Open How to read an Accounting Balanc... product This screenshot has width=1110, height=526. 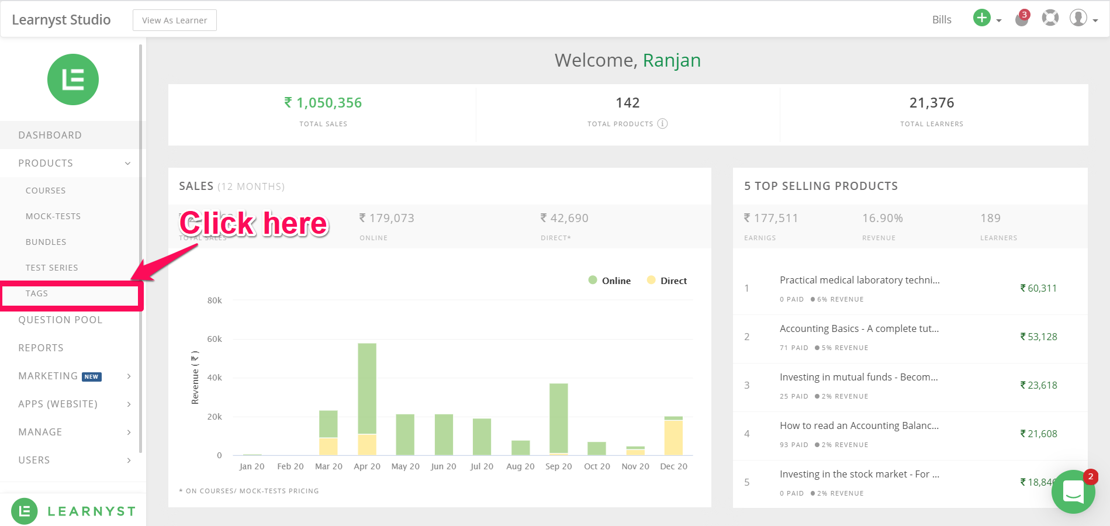[859, 425]
